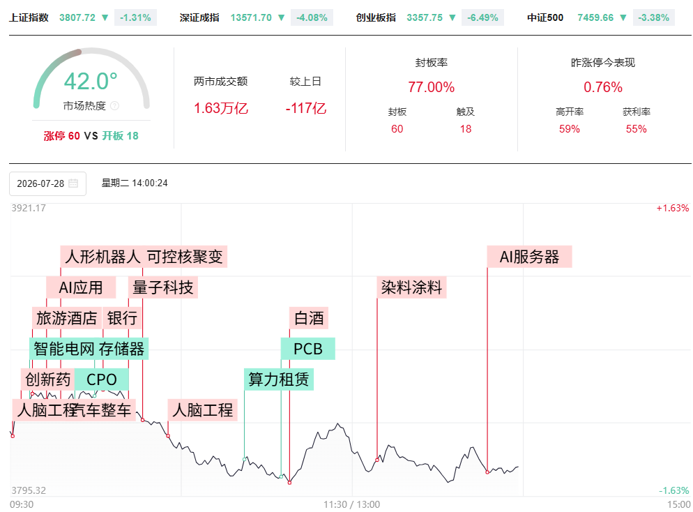Click down arrow beside 创业板指 3357.75

pos(452,17)
